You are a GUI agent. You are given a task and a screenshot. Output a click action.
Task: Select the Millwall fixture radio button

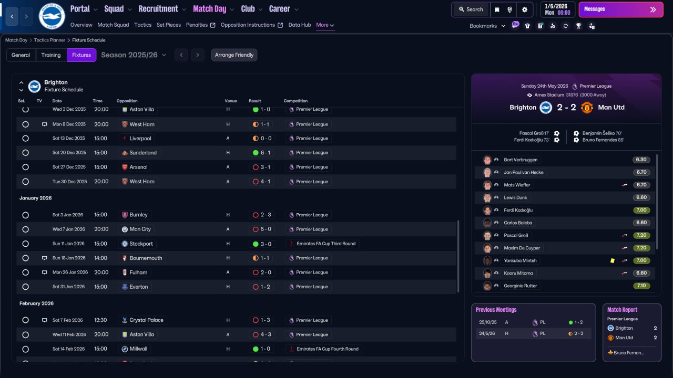pos(25,349)
